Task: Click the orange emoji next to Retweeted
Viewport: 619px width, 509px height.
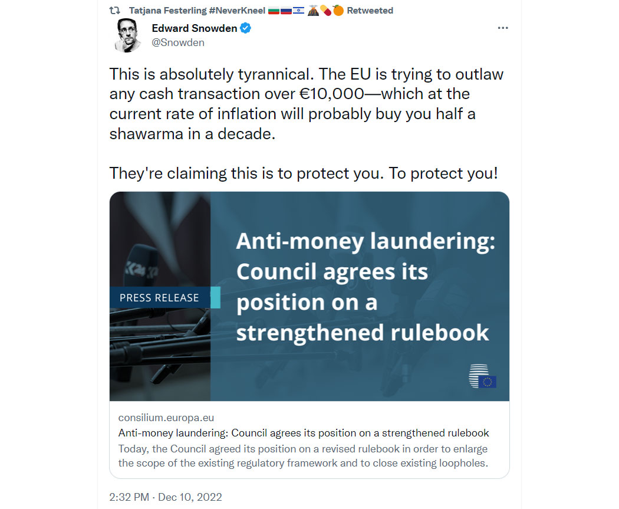Action: click(x=338, y=10)
